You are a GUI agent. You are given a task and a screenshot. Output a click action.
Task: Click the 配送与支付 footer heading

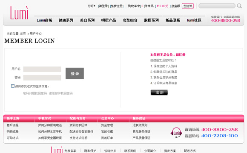(x=78, y=118)
